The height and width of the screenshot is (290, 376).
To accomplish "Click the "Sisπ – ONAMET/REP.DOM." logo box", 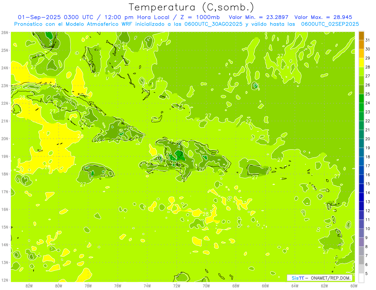I will (x=320, y=278).
